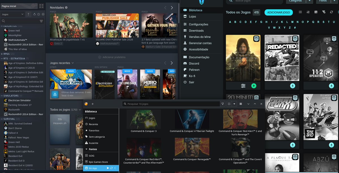The image size is (339, 173).
Task: Open Death Stranding settings sliders icon
Action: coord(243,86)
